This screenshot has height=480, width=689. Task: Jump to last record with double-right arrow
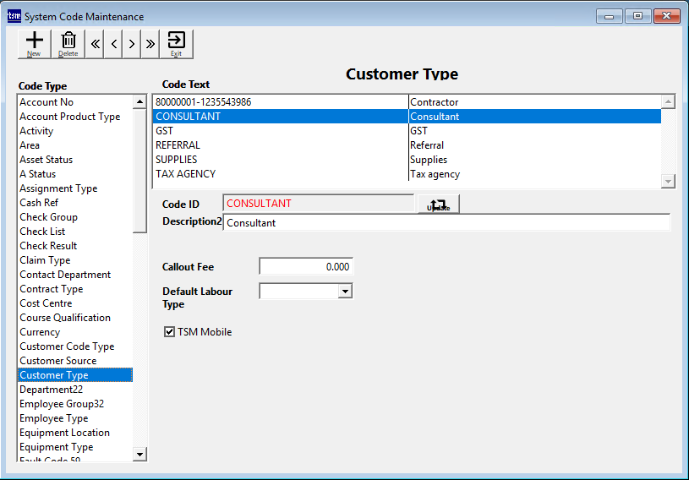point(150,44)
